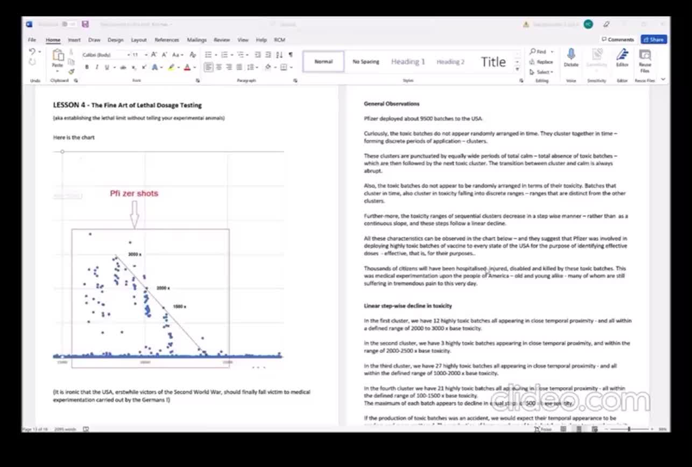
Task: Switch to the Draw tab
Action: point(94,40)
